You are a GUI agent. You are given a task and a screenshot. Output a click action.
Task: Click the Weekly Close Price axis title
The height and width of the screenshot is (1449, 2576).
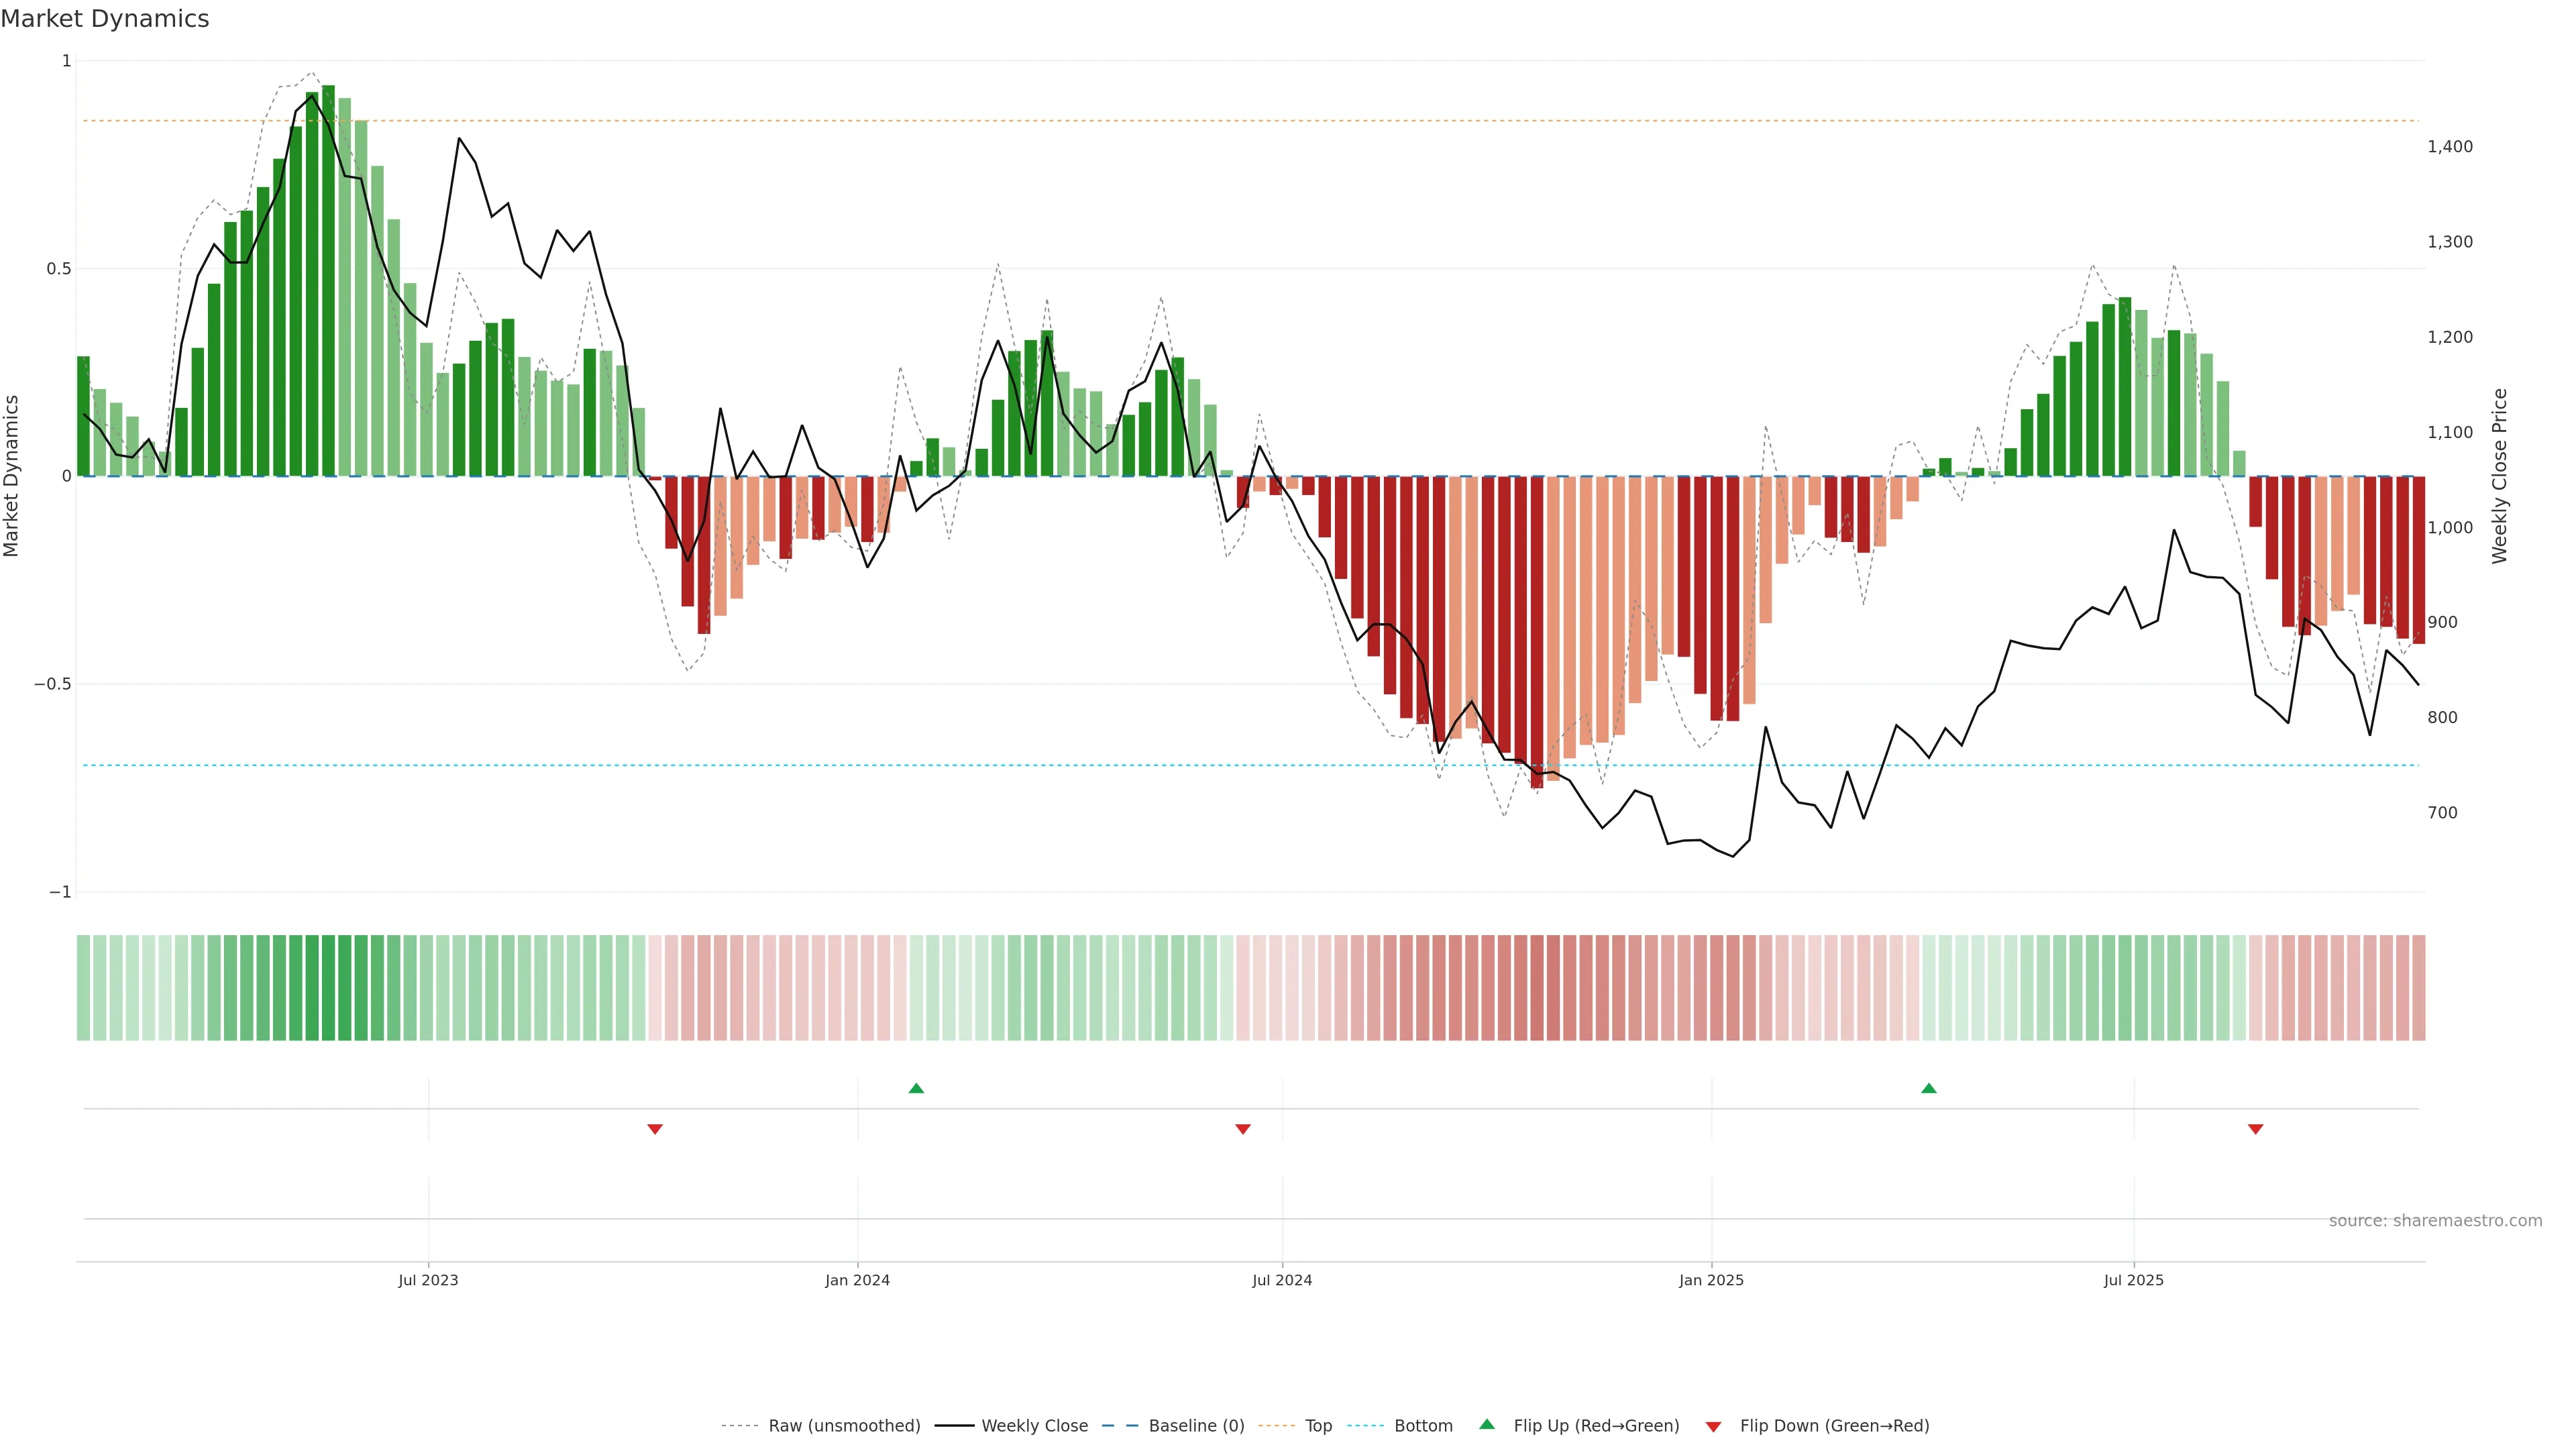2500,476
